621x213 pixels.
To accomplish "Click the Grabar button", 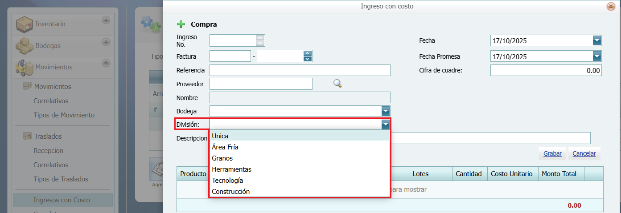I will point(552,153).
